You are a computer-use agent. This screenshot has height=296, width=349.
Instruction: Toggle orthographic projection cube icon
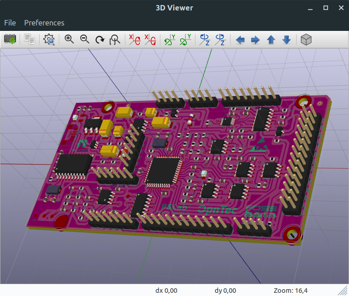point(306,40)
